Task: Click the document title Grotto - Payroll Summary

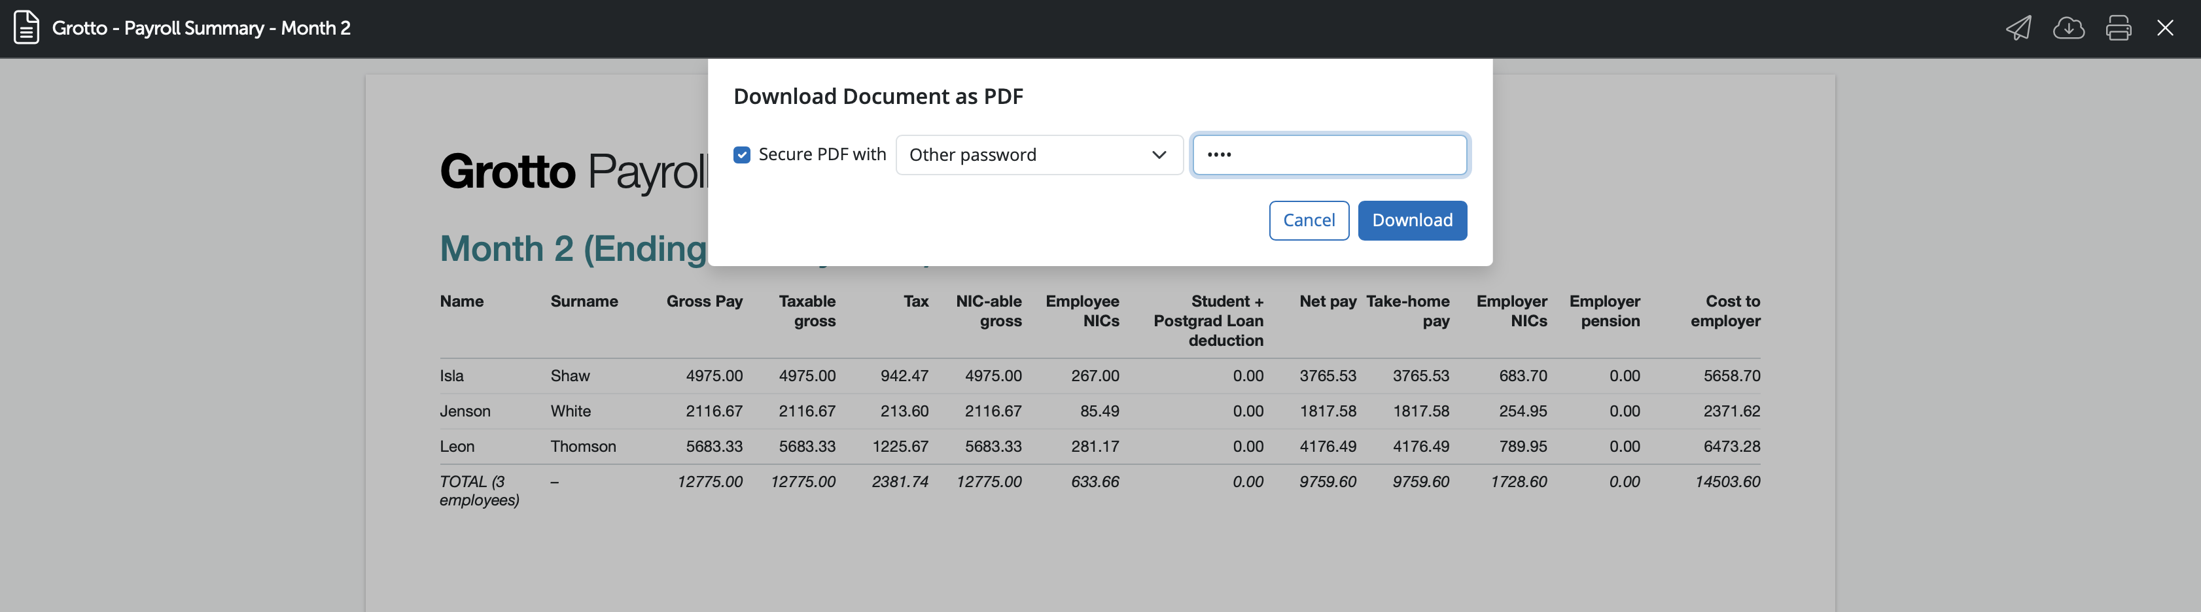Action: pyautogui.click(x=201, y=27)
